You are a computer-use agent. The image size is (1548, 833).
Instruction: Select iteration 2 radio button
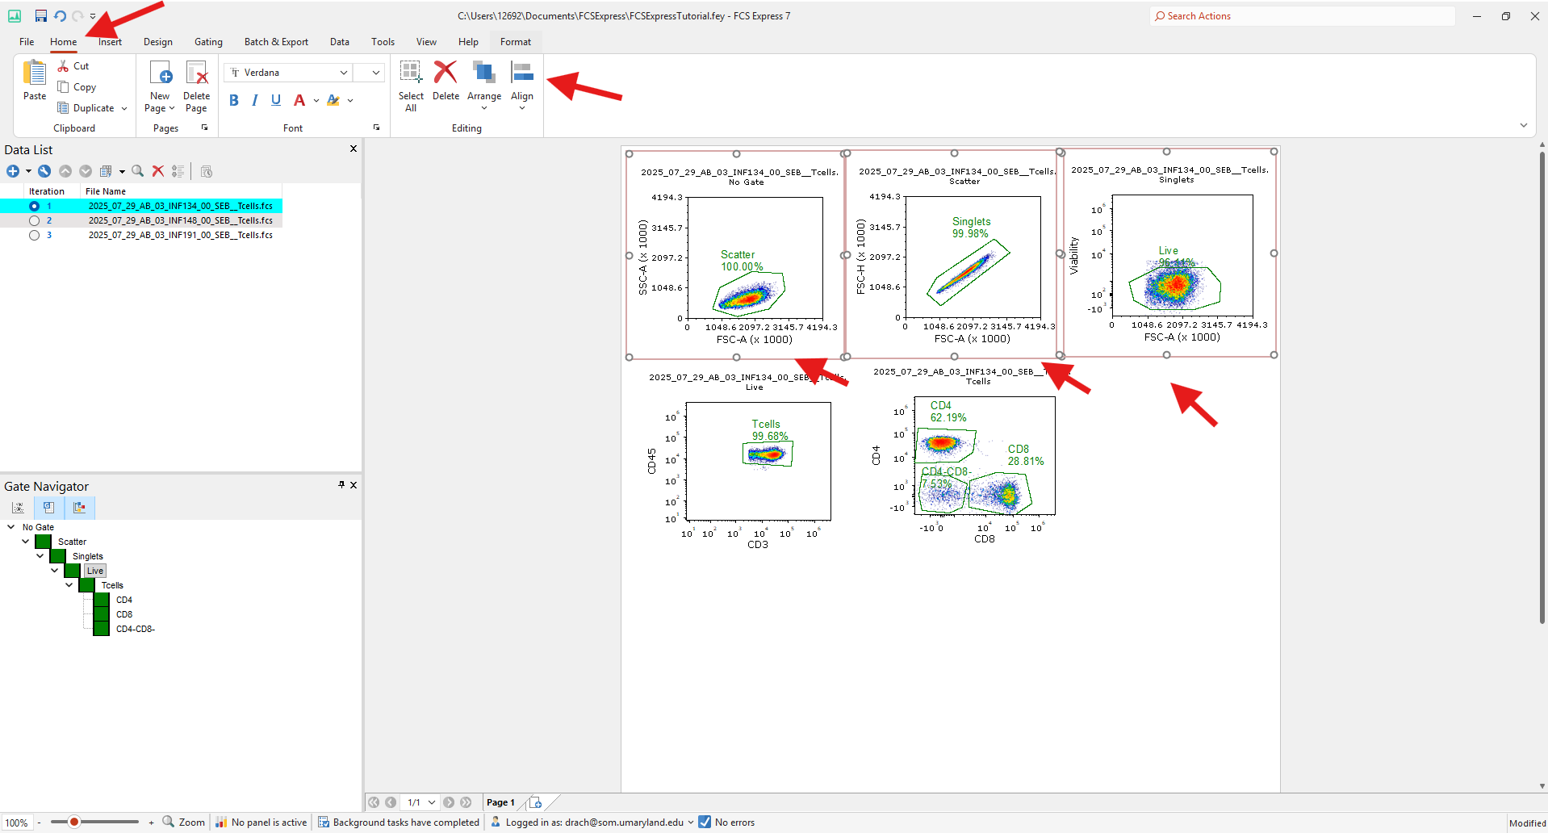point(34,220)
